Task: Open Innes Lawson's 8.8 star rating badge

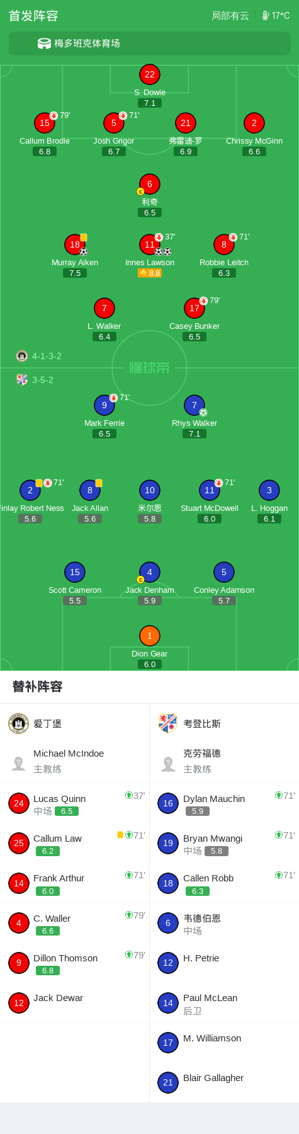Action: pos(150,273)
